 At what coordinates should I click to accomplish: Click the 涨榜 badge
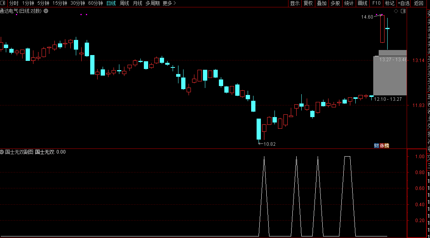click(x=384, y=145)
